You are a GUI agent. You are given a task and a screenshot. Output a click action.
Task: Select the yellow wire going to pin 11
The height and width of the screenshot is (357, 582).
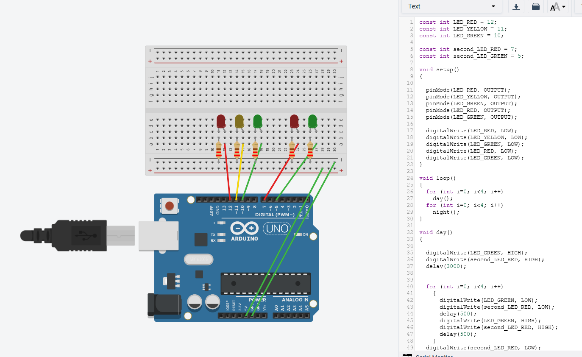point(239,172)
